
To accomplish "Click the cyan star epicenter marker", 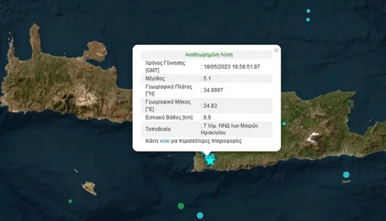I will tap(210, 160).
